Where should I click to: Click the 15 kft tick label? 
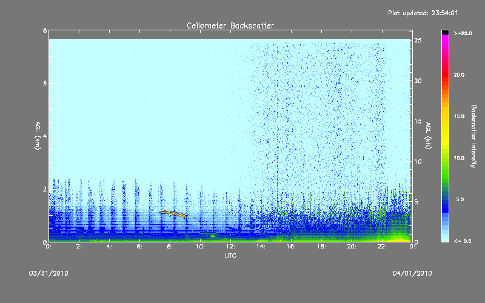[418, 121]
